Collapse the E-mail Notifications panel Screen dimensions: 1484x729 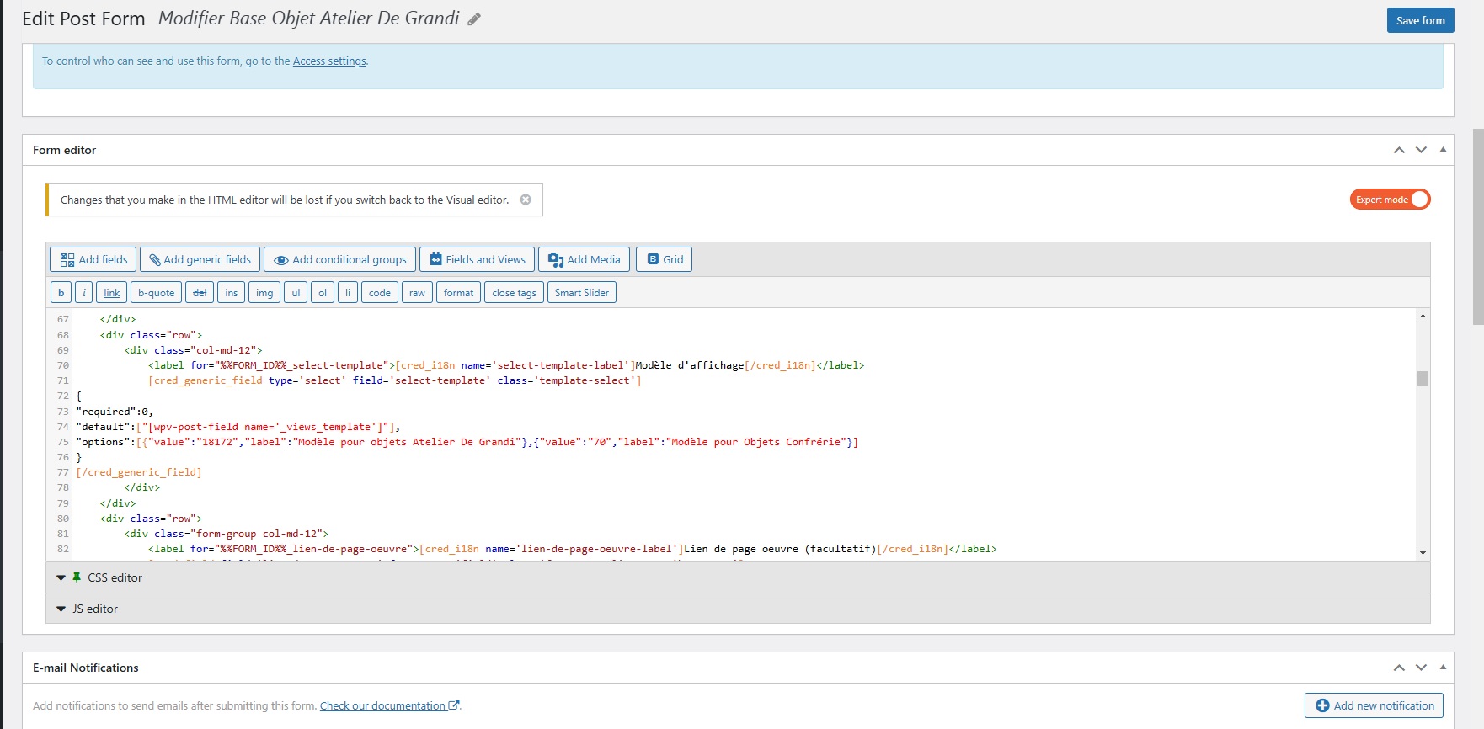[x=1443, y=668]
